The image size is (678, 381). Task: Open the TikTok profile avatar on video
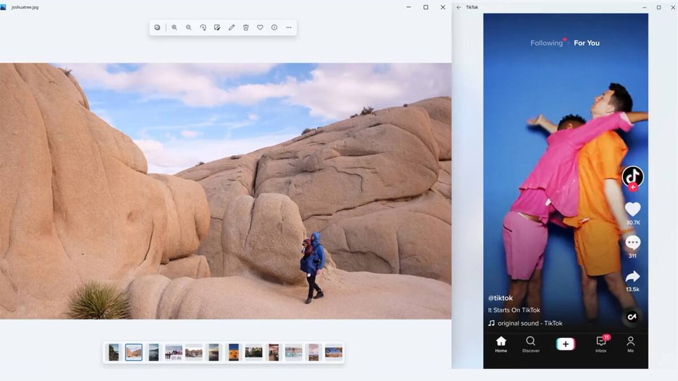coord(633,176)
